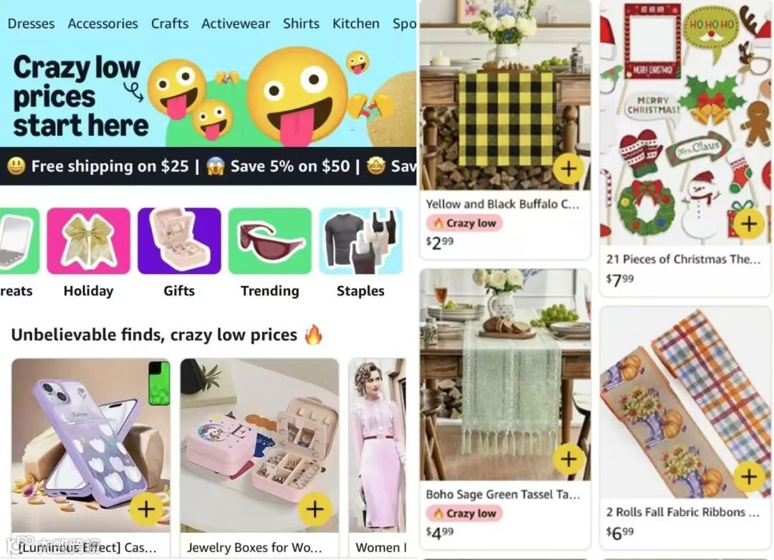Add the Yellow and Black Buffalo runner to cart
Viewport: 774px width, 560px height.
pos(568,169)
